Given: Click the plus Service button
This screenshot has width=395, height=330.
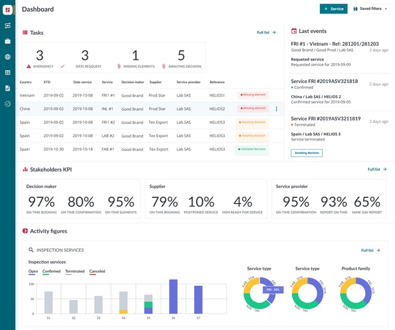Looking at the screenshot, I should coord(333,9).
